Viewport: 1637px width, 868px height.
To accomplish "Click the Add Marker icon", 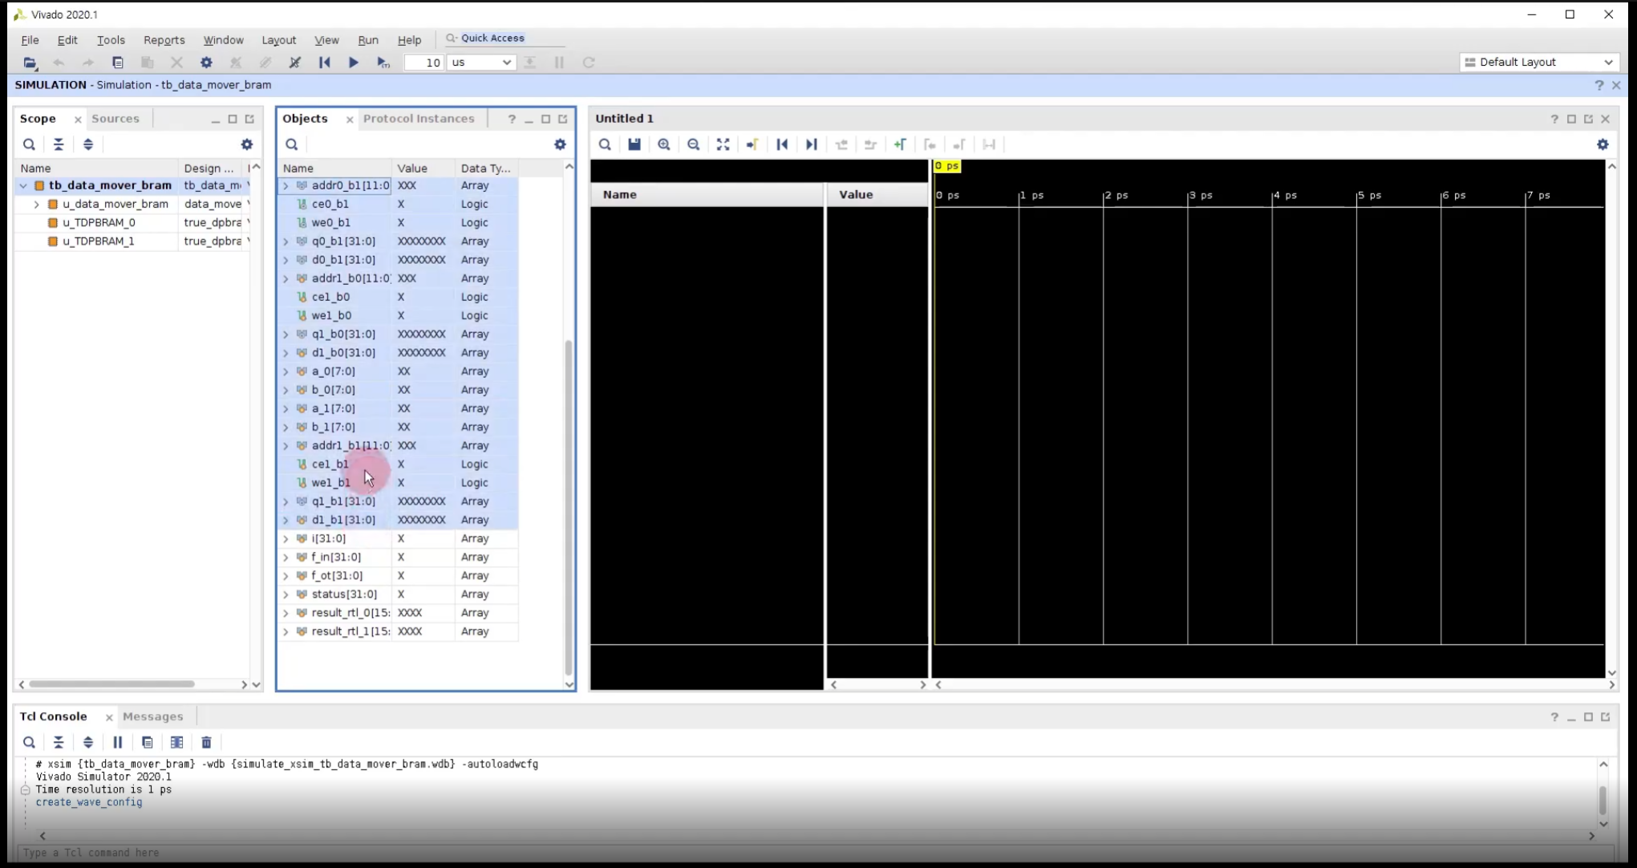I will (900, 144).
